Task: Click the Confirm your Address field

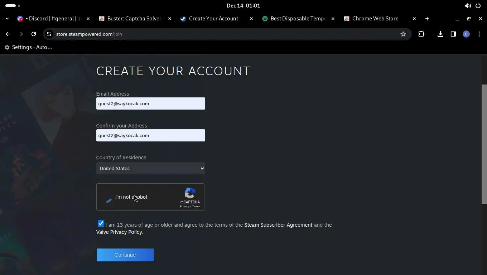Action: tap(150, 135)
